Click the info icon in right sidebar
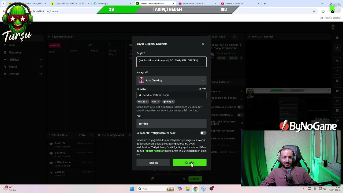Image resolution: width=343 pixels, height=193 pixels. (337, 38)
